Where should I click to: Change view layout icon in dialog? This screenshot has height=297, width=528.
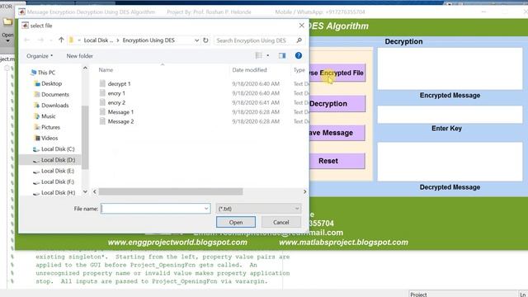click(258, 55)
